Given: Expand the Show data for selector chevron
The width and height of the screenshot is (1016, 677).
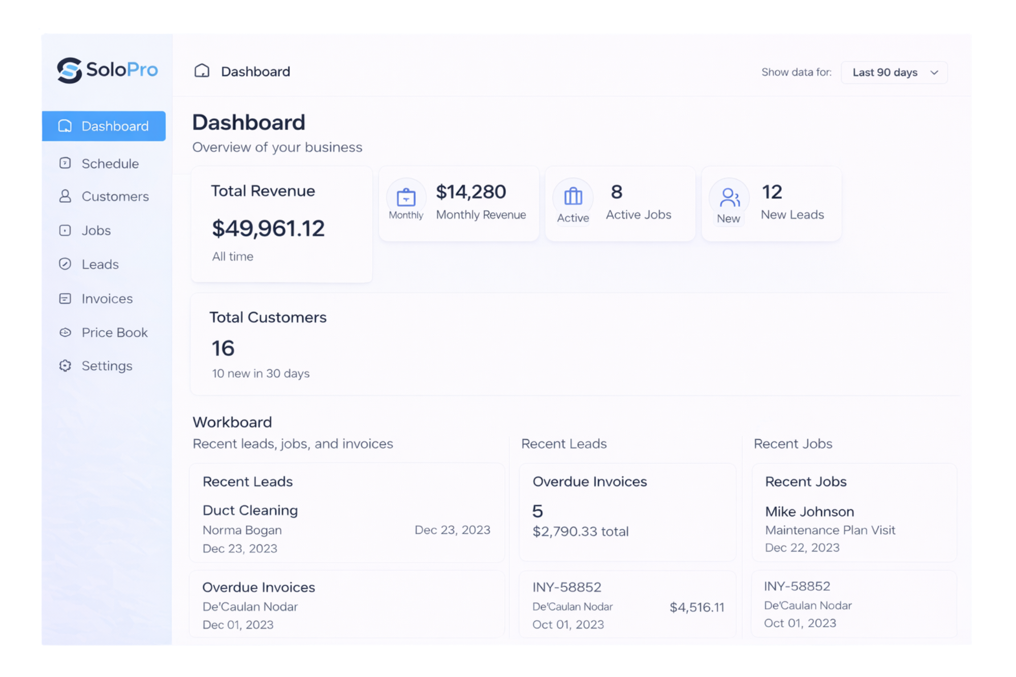Looking at the screenshot, I should click(x=934, y=73).
